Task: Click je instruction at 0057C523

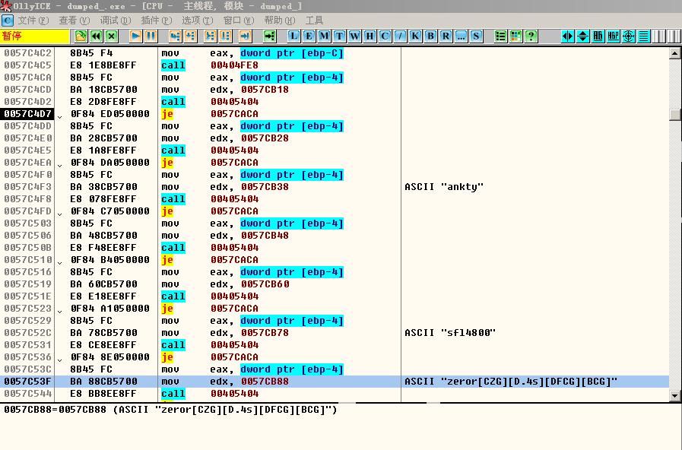Action: click(x=210, y=309)
